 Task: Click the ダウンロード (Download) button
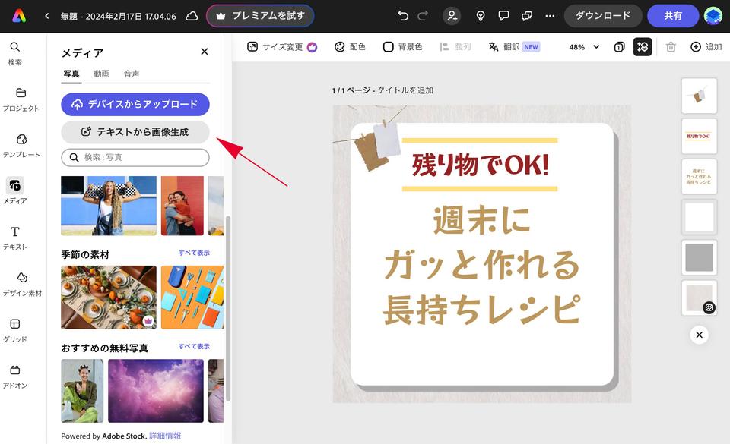click(602, 16)
